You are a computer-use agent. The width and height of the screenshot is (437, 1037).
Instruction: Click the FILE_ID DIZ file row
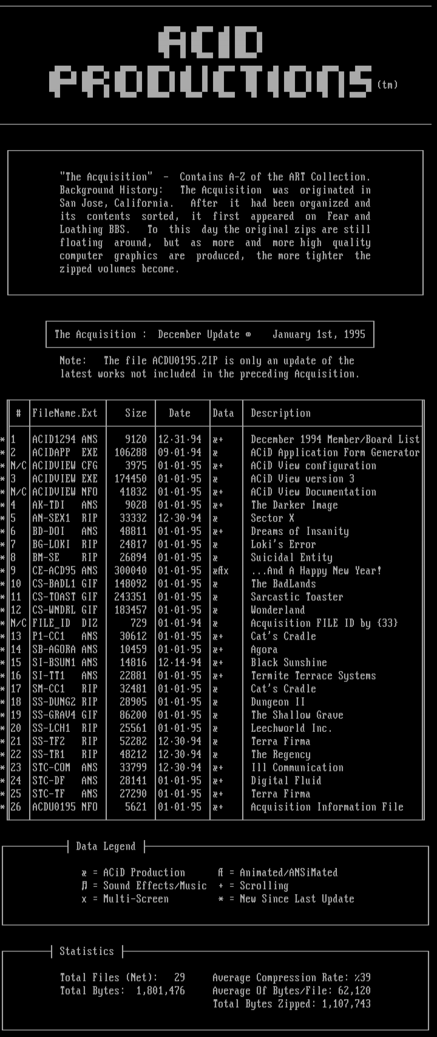point(64,623)
